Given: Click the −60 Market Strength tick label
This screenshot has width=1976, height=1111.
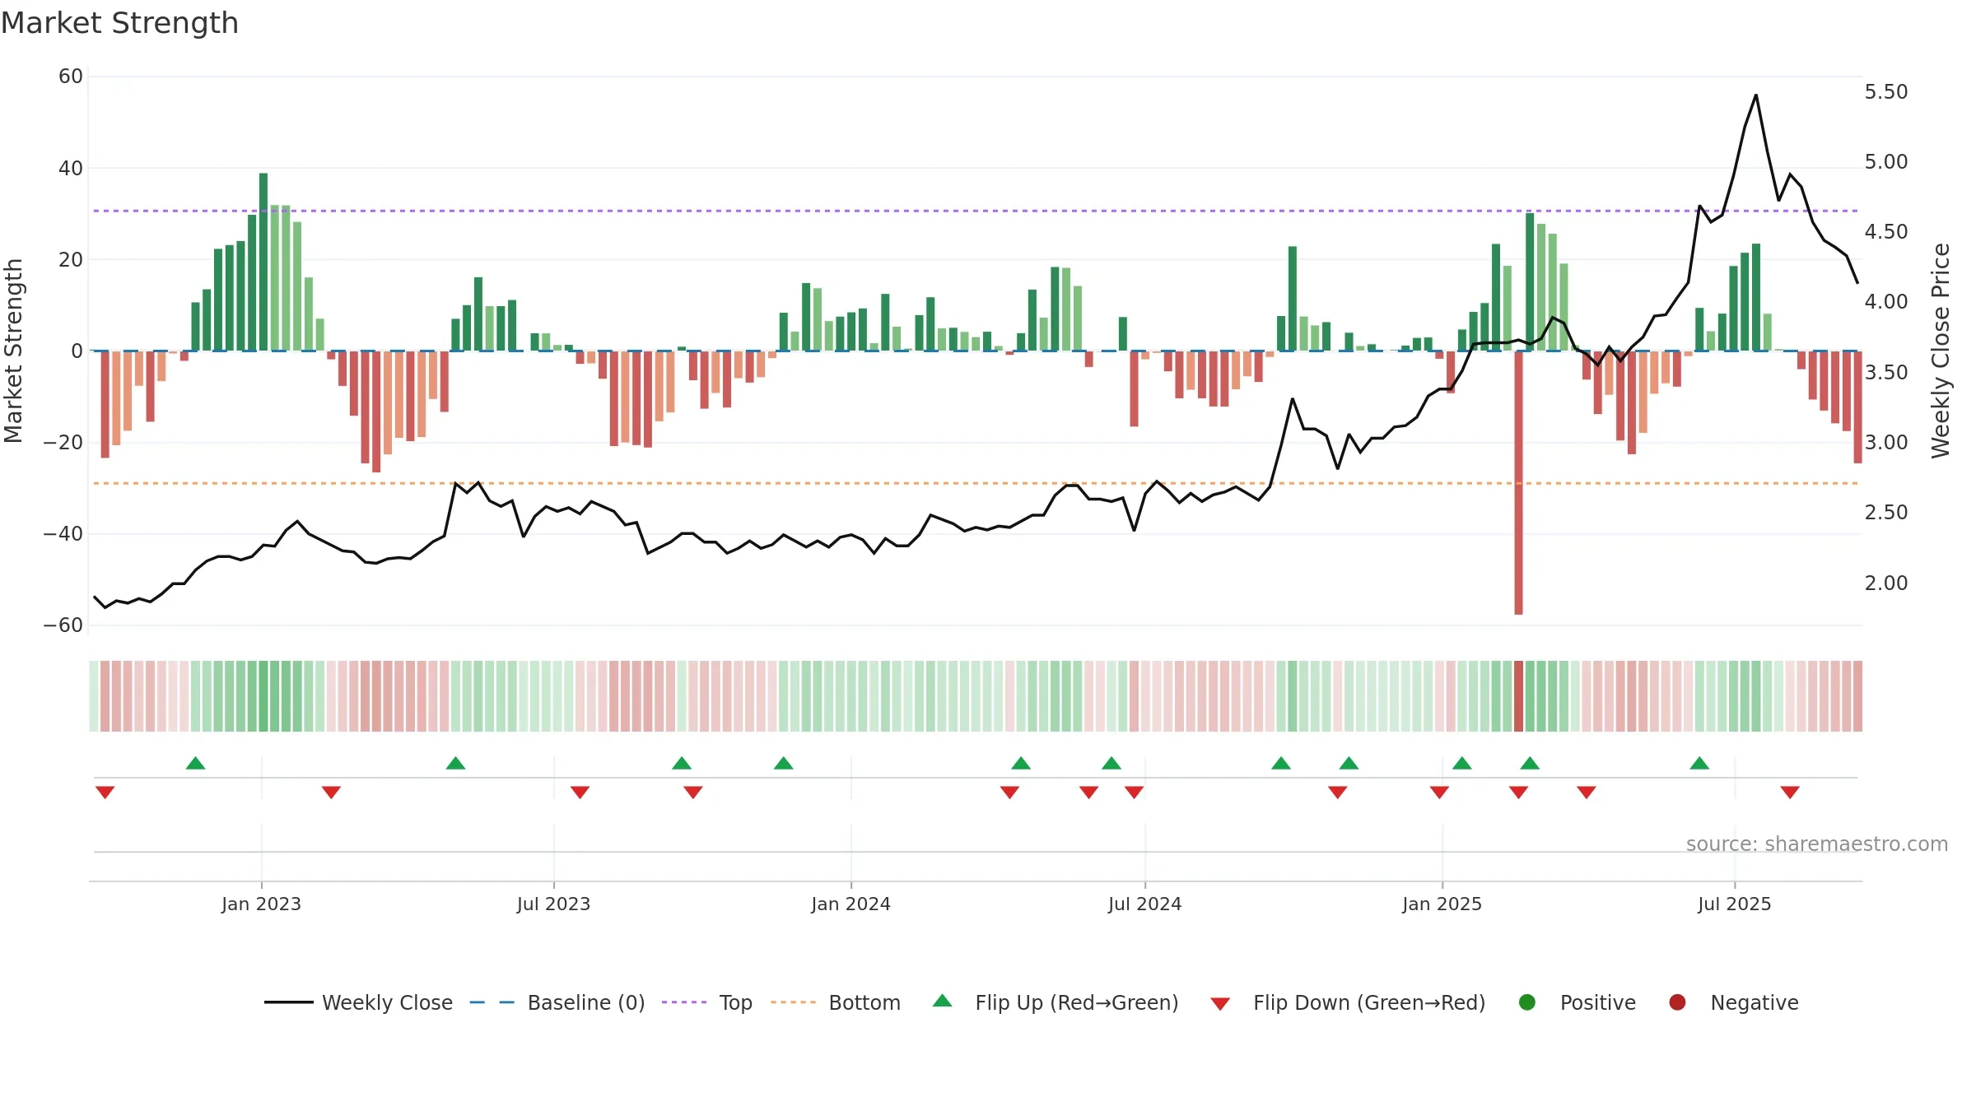Looking at the screenshot, I should (63, 625).
